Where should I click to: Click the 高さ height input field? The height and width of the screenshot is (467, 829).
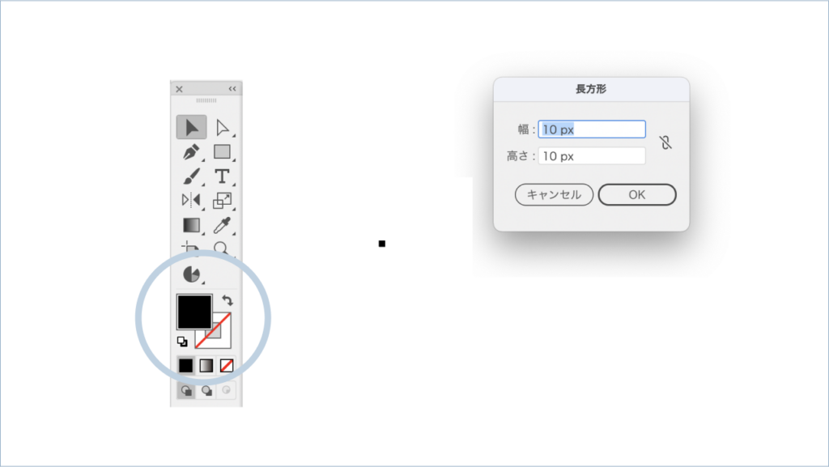click(592, 156)
